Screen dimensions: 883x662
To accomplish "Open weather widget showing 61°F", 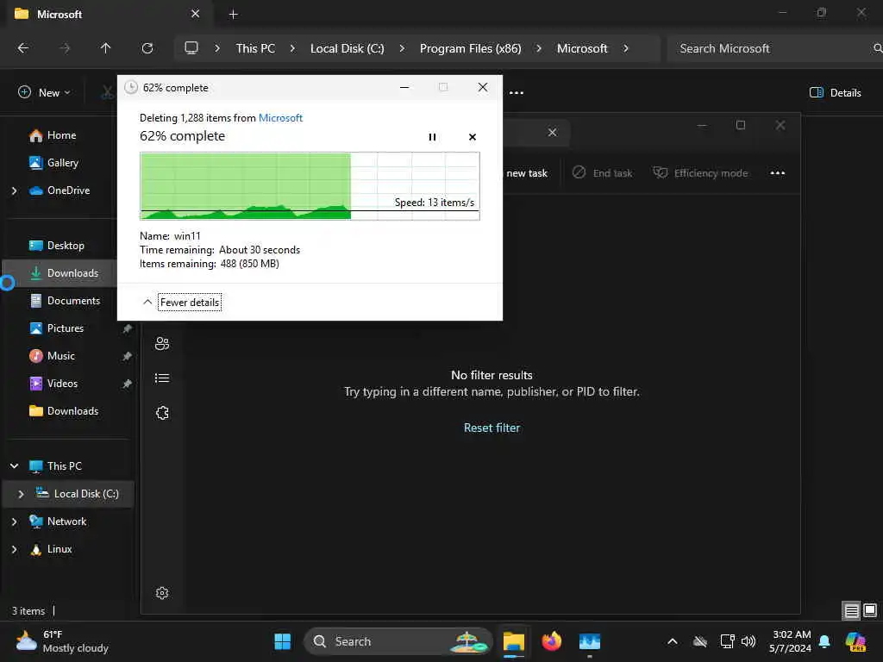I will click(x=62, y=641).
